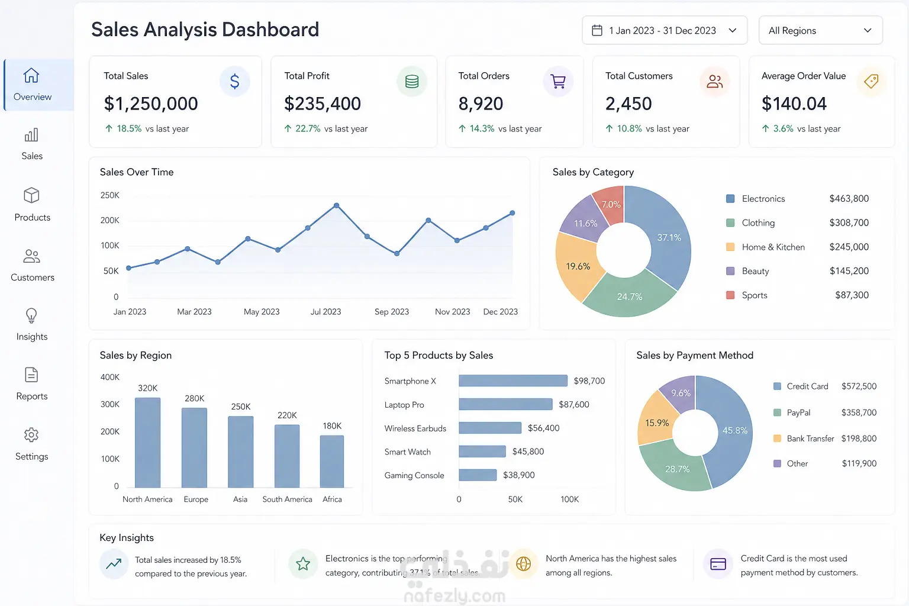Click the Sports legend color swatch
This screenshot has height=606, width=909.
[x=730, y=295]
